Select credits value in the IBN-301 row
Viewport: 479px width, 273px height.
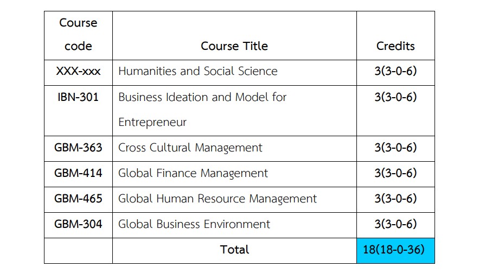395,97
